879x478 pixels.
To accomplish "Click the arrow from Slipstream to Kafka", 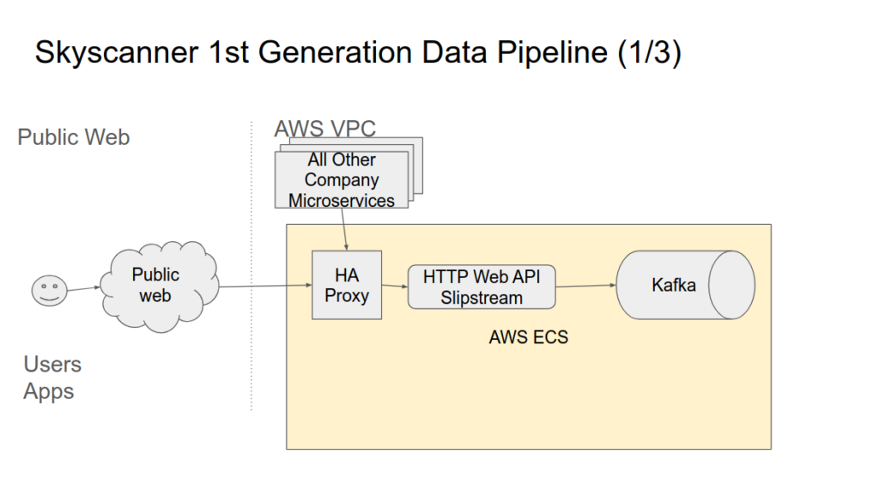I will pos(585,287).
